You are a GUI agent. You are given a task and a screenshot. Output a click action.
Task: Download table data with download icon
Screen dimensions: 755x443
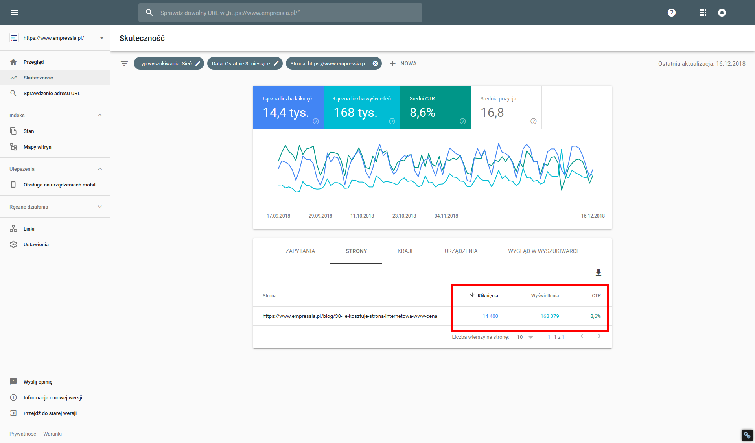pos(598,273)
